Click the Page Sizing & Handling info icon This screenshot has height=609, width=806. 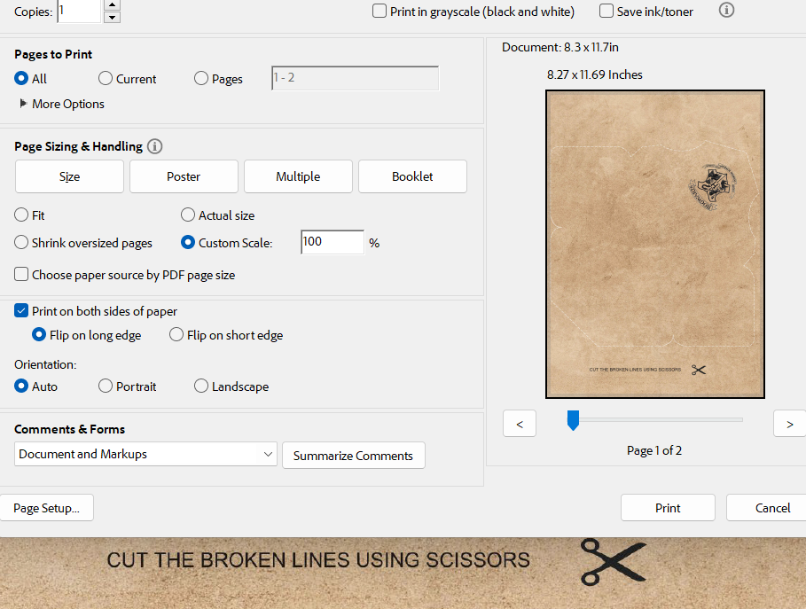[x=155, y=146]
